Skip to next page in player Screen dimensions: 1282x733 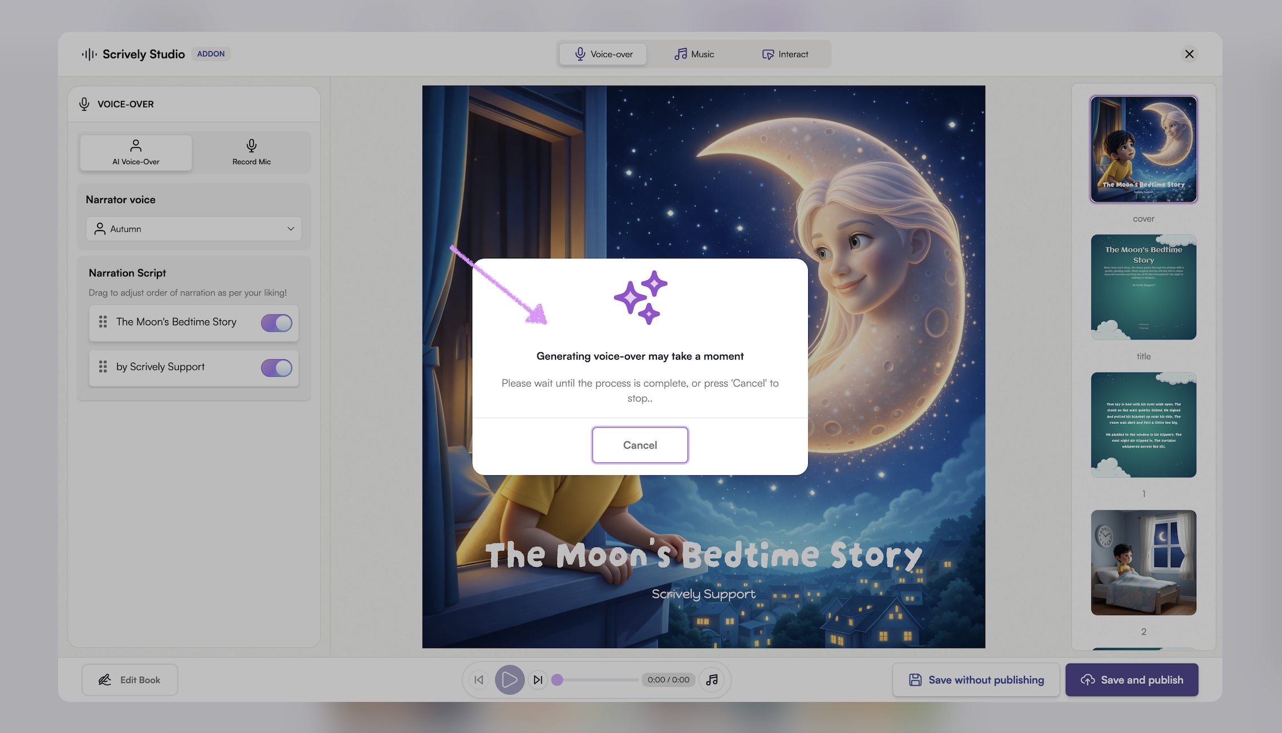538,679
